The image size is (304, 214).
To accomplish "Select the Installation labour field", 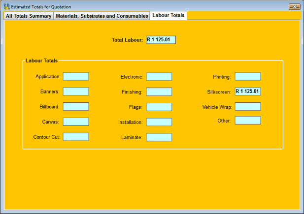I will tap(159, 122).
